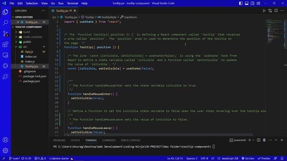The height and width of the screenshot is (161, 287).
Task: Open the View menu
Action: click(x=44, y=3)
